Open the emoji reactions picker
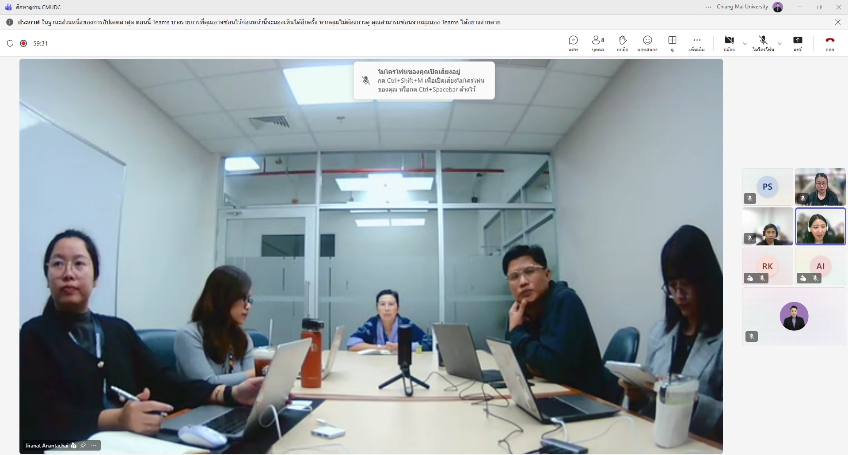The height and width of the screenshot is (455, 848). coord(647,43)
